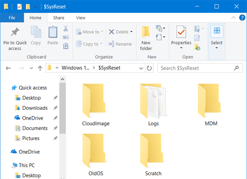Switch to the Share tab
The width and height of the screenshot is (247, 179).
58,18
